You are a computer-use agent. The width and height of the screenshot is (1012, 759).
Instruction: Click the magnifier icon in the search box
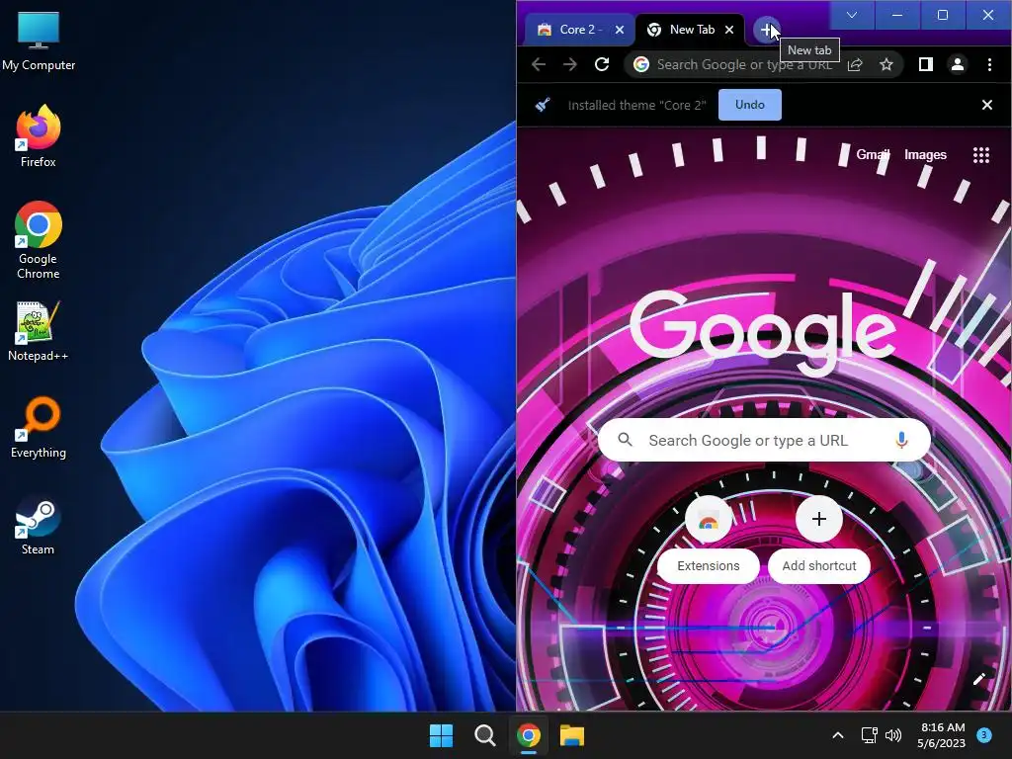(625, 440)
